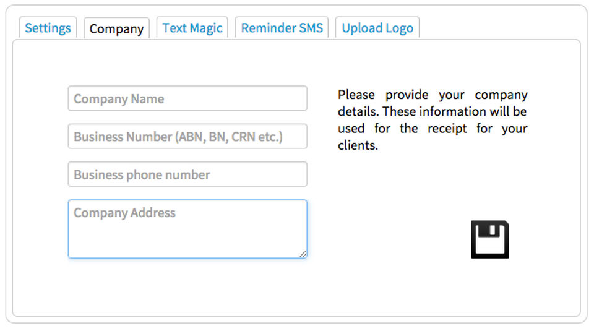Select the Business phone number field

[187, 174]
